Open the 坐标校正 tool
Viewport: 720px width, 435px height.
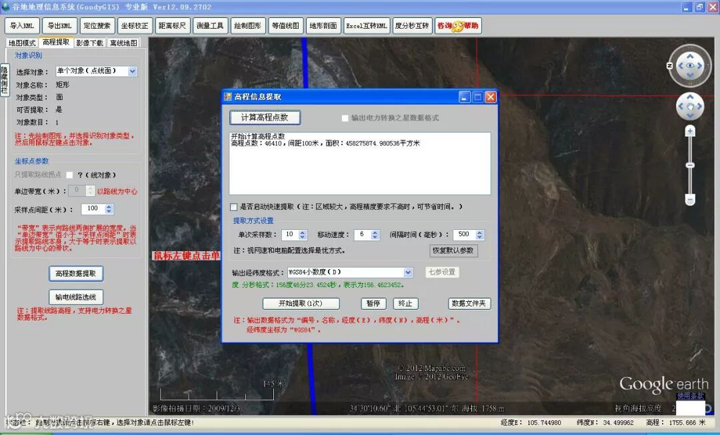[135, 26]
